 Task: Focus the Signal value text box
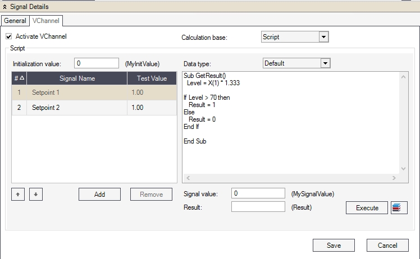(258, 193)
